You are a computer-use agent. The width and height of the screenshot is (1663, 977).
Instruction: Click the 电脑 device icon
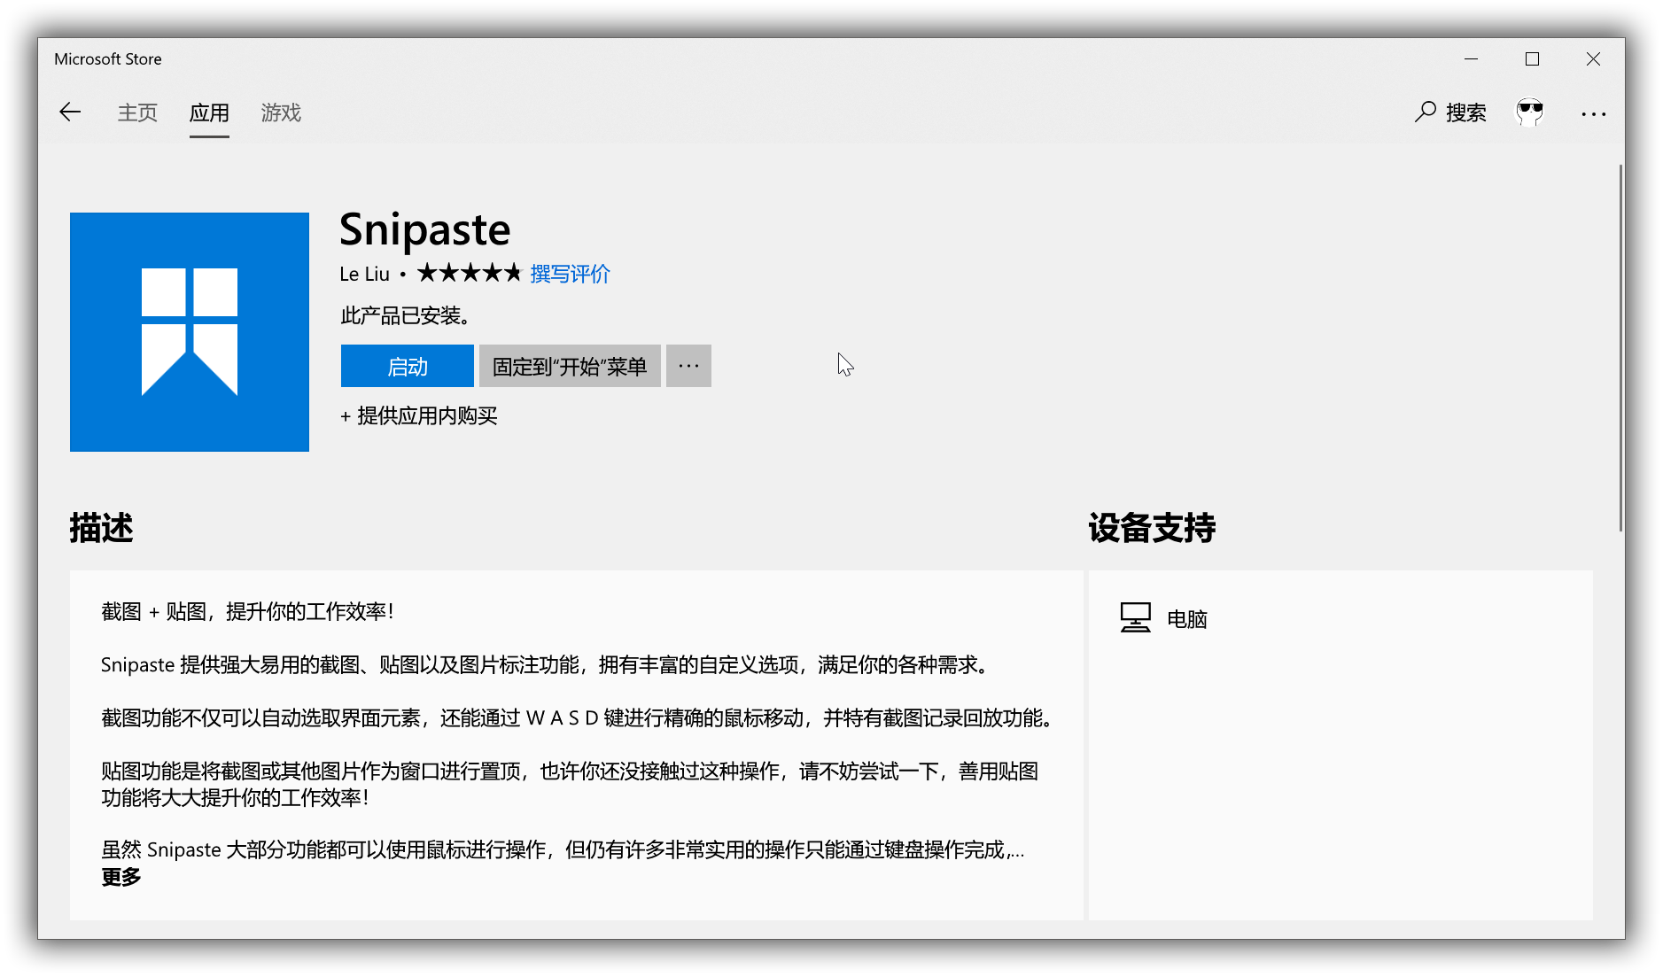[x=1135, y=618]
